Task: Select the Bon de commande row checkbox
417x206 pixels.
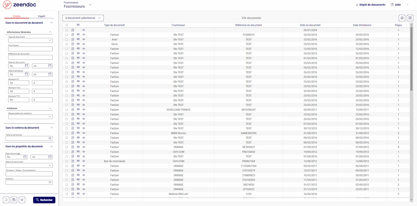Action: (x=67, y=161)
